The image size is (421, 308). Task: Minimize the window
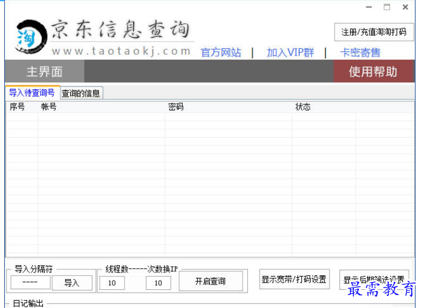coord(369,7)
